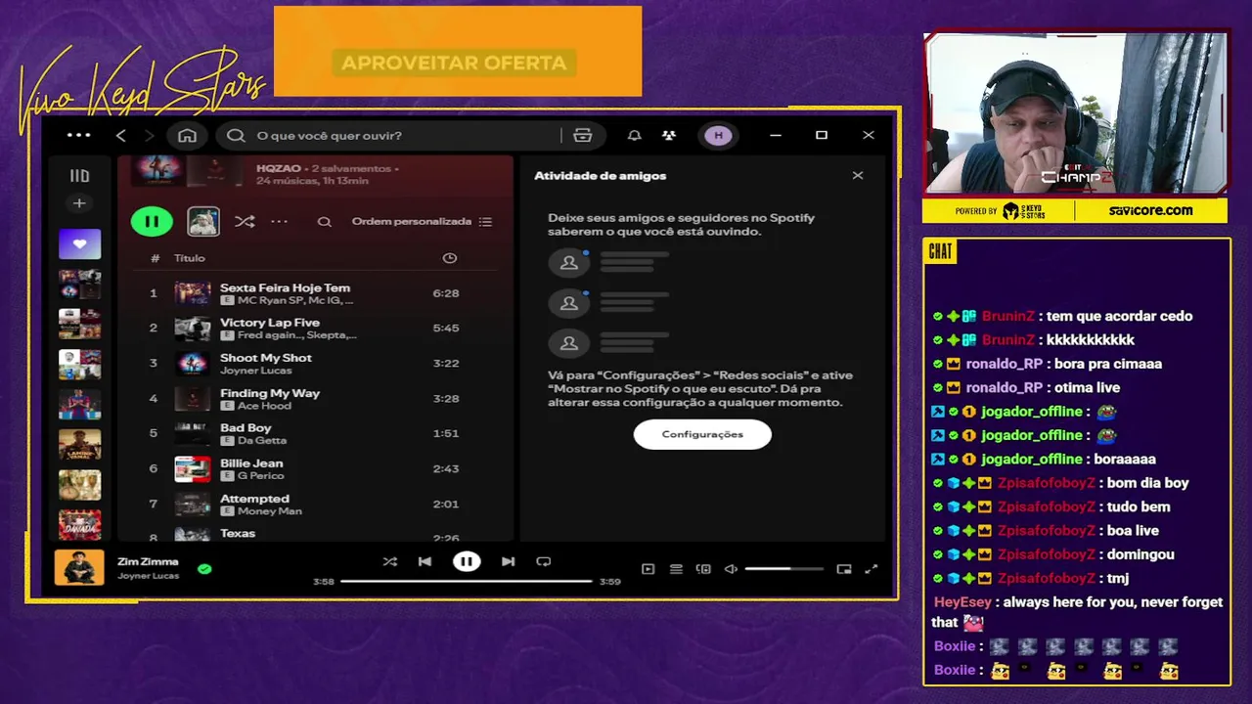Image resolution: width=1252 pixels, height=704 pixels.
Task: Click the album art of 'Billie Jean'
Action: coord(192,469)
